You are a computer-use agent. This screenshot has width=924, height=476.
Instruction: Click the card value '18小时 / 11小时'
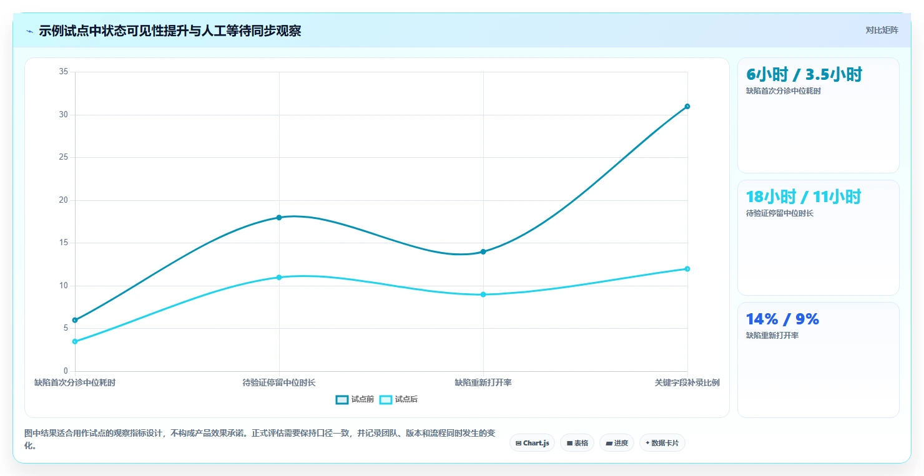tap(804, 197)
